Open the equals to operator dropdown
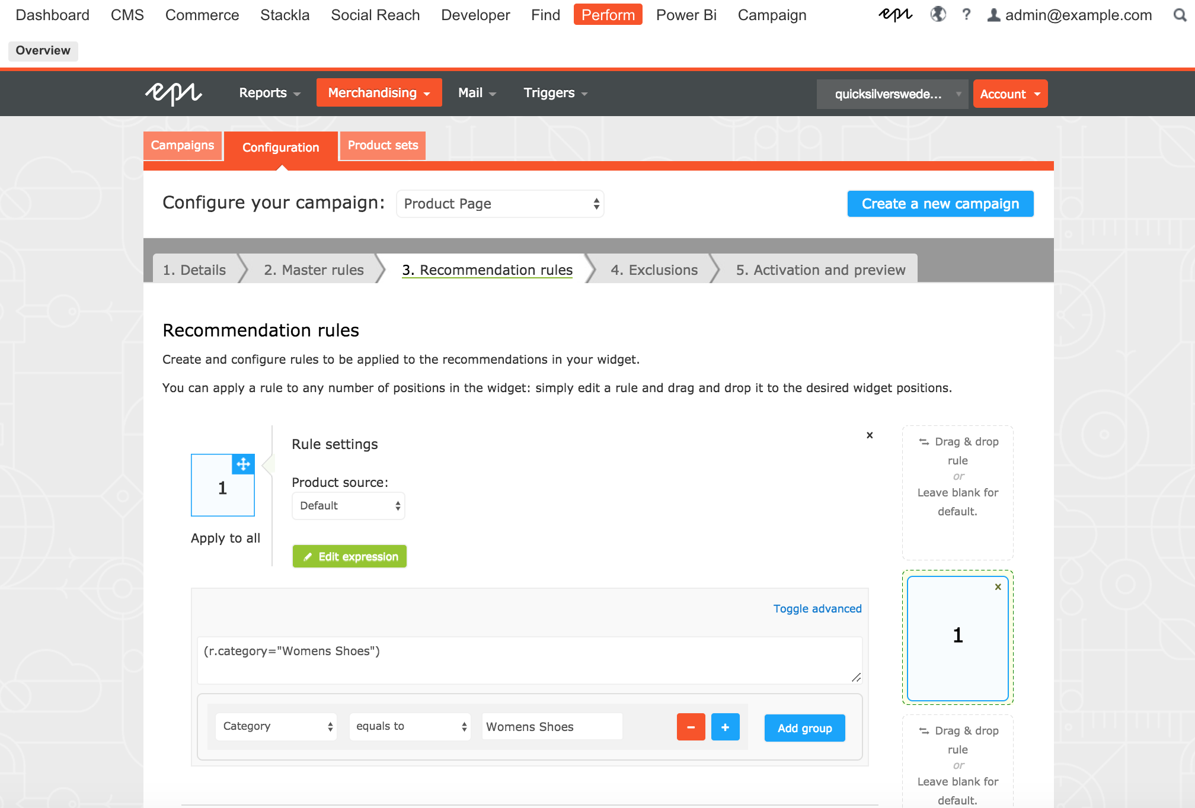Image resolution: width=1195 pixels, height=808 pixels. tap(410, 727)
